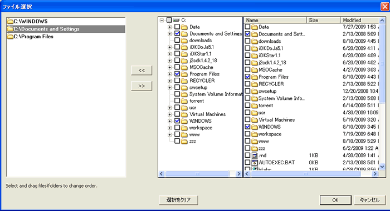Click the C:\Program Files folder icon in the selected list

[10, 37]
